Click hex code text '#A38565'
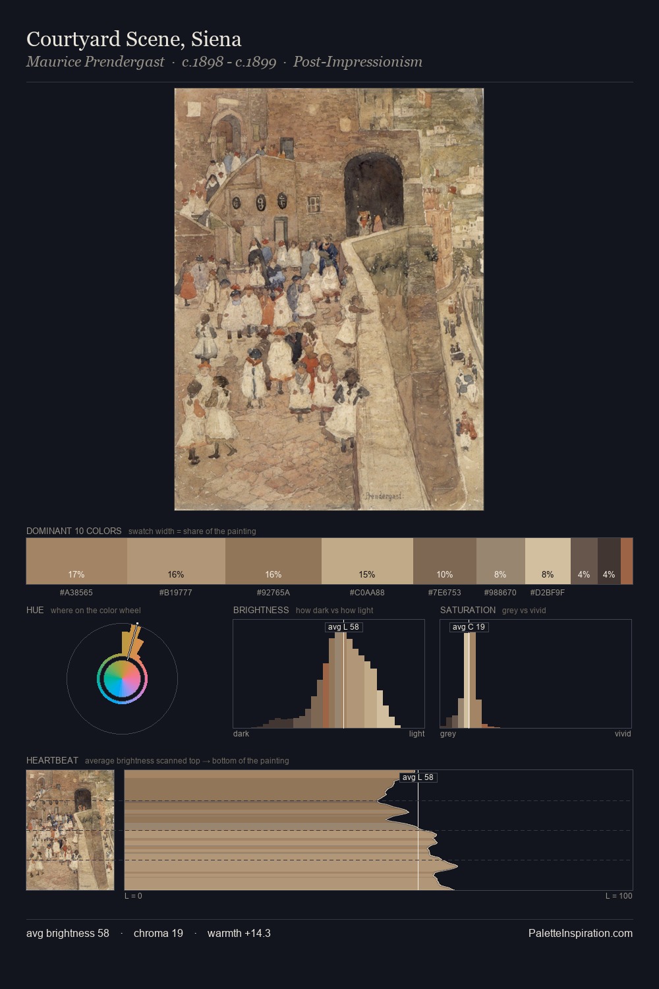 (x=76, y=593)
